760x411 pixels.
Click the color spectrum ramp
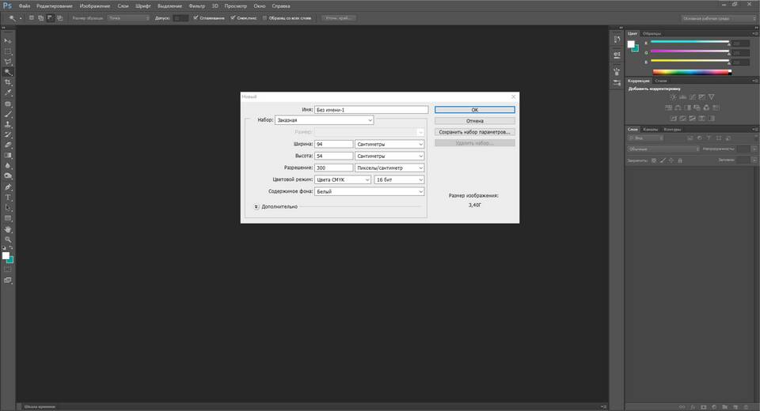click(690, 72)
